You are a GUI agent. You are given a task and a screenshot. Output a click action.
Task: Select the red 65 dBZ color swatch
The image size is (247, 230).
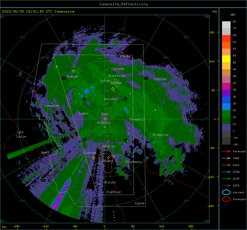coord(226,38)
